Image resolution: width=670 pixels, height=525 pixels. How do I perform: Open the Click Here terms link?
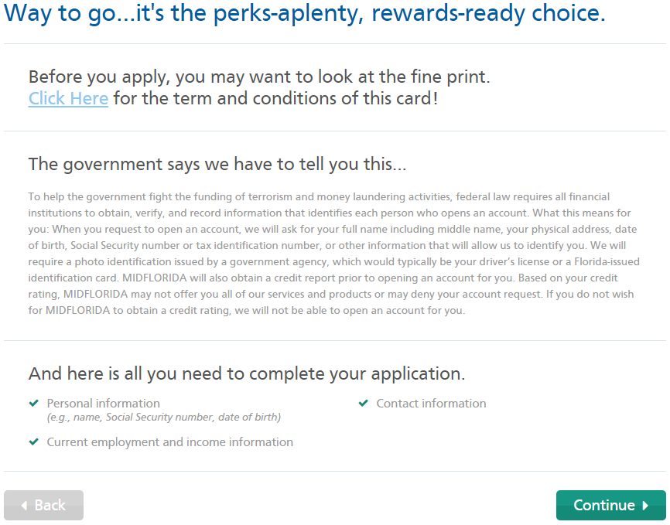pyautogui.click(x=68, y=99)
